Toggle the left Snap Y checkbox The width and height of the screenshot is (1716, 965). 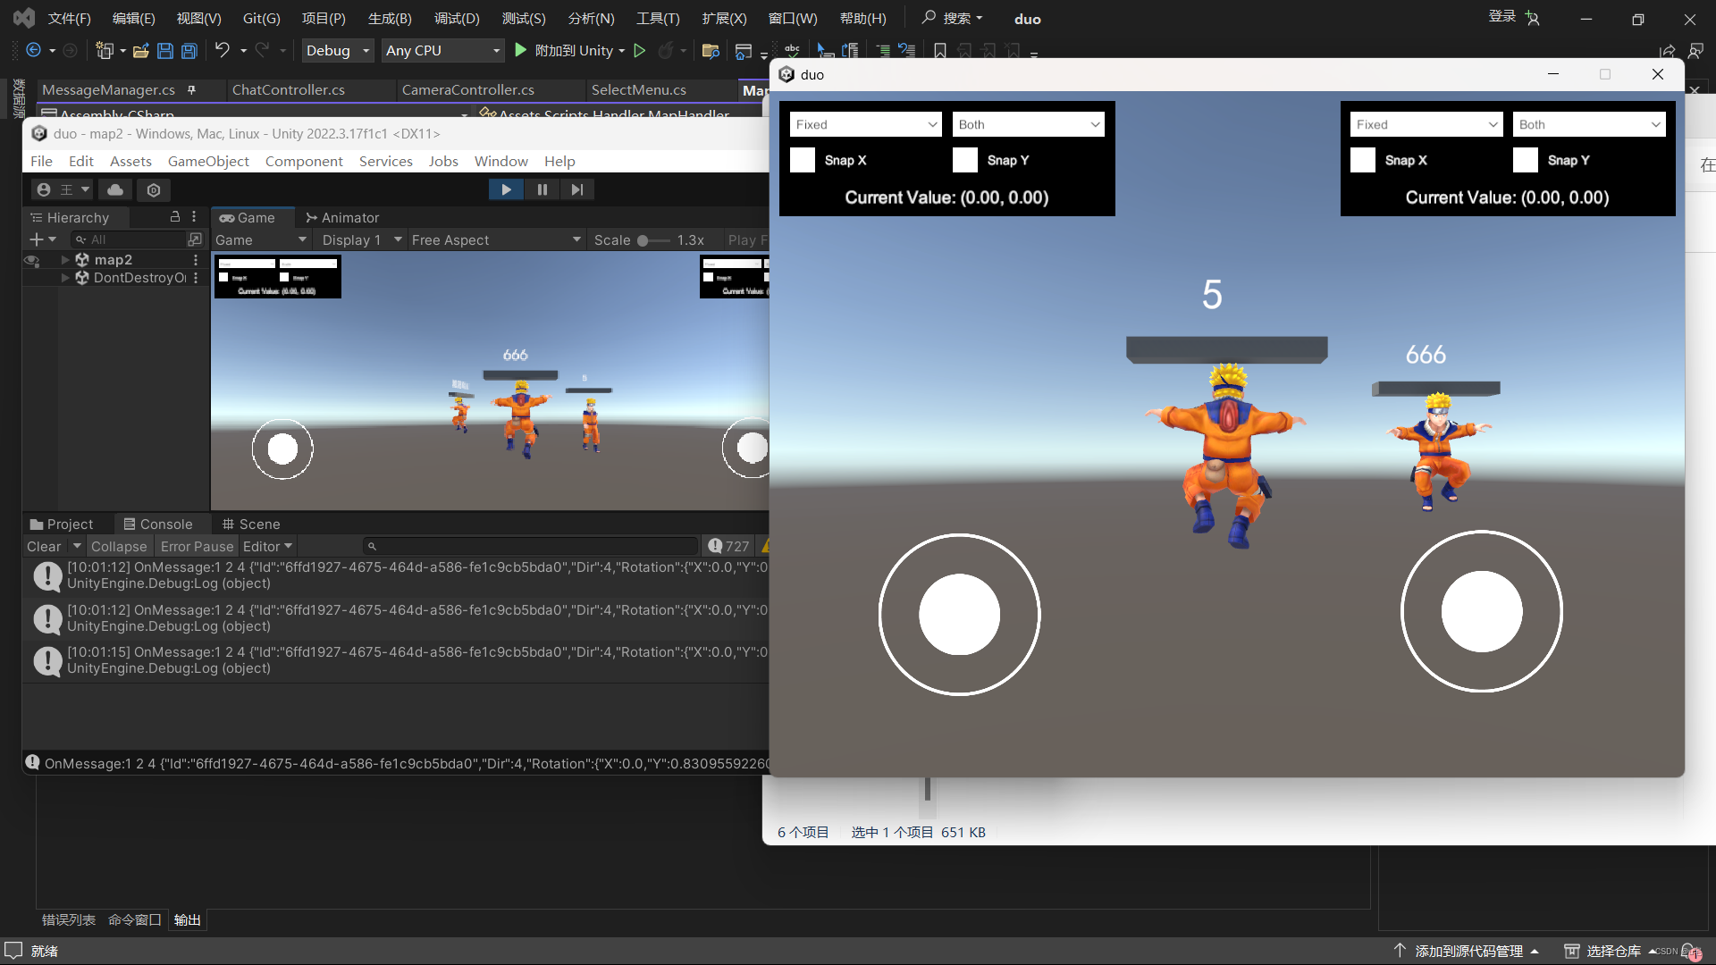[965, 160]
